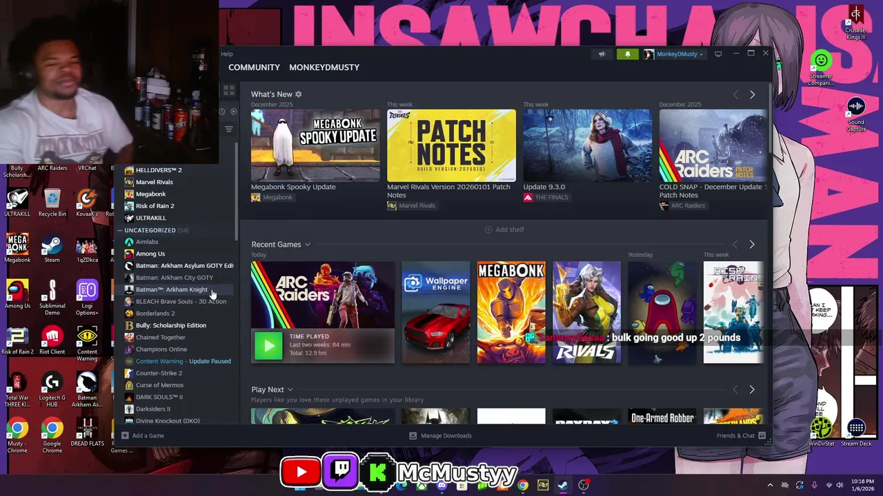The image size is (883, 496).
Task: Show next Recent Games with right arrow
Action: (752, 245)
